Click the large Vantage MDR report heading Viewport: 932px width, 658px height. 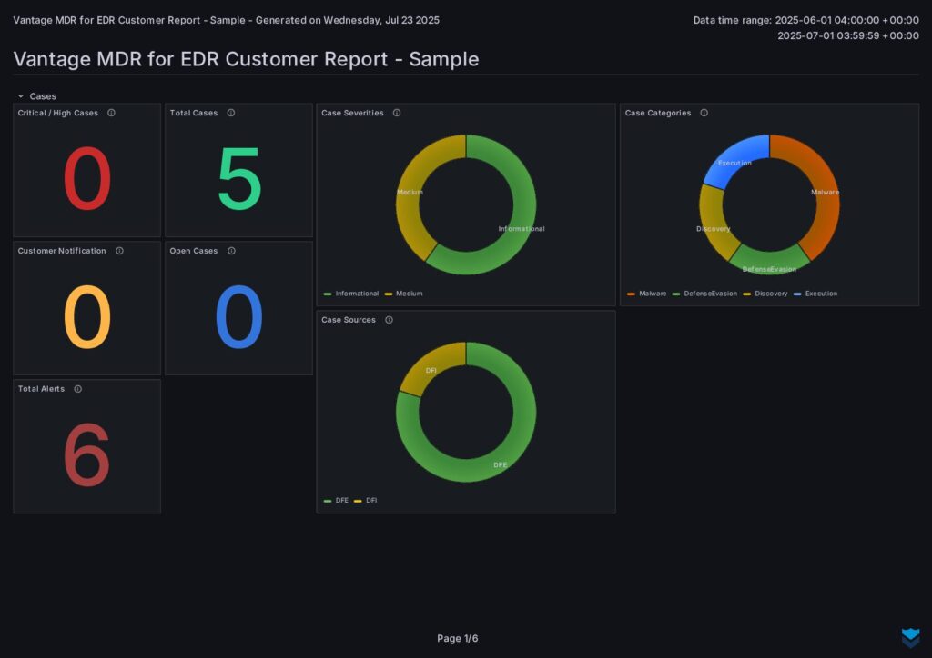click(246, 59)
